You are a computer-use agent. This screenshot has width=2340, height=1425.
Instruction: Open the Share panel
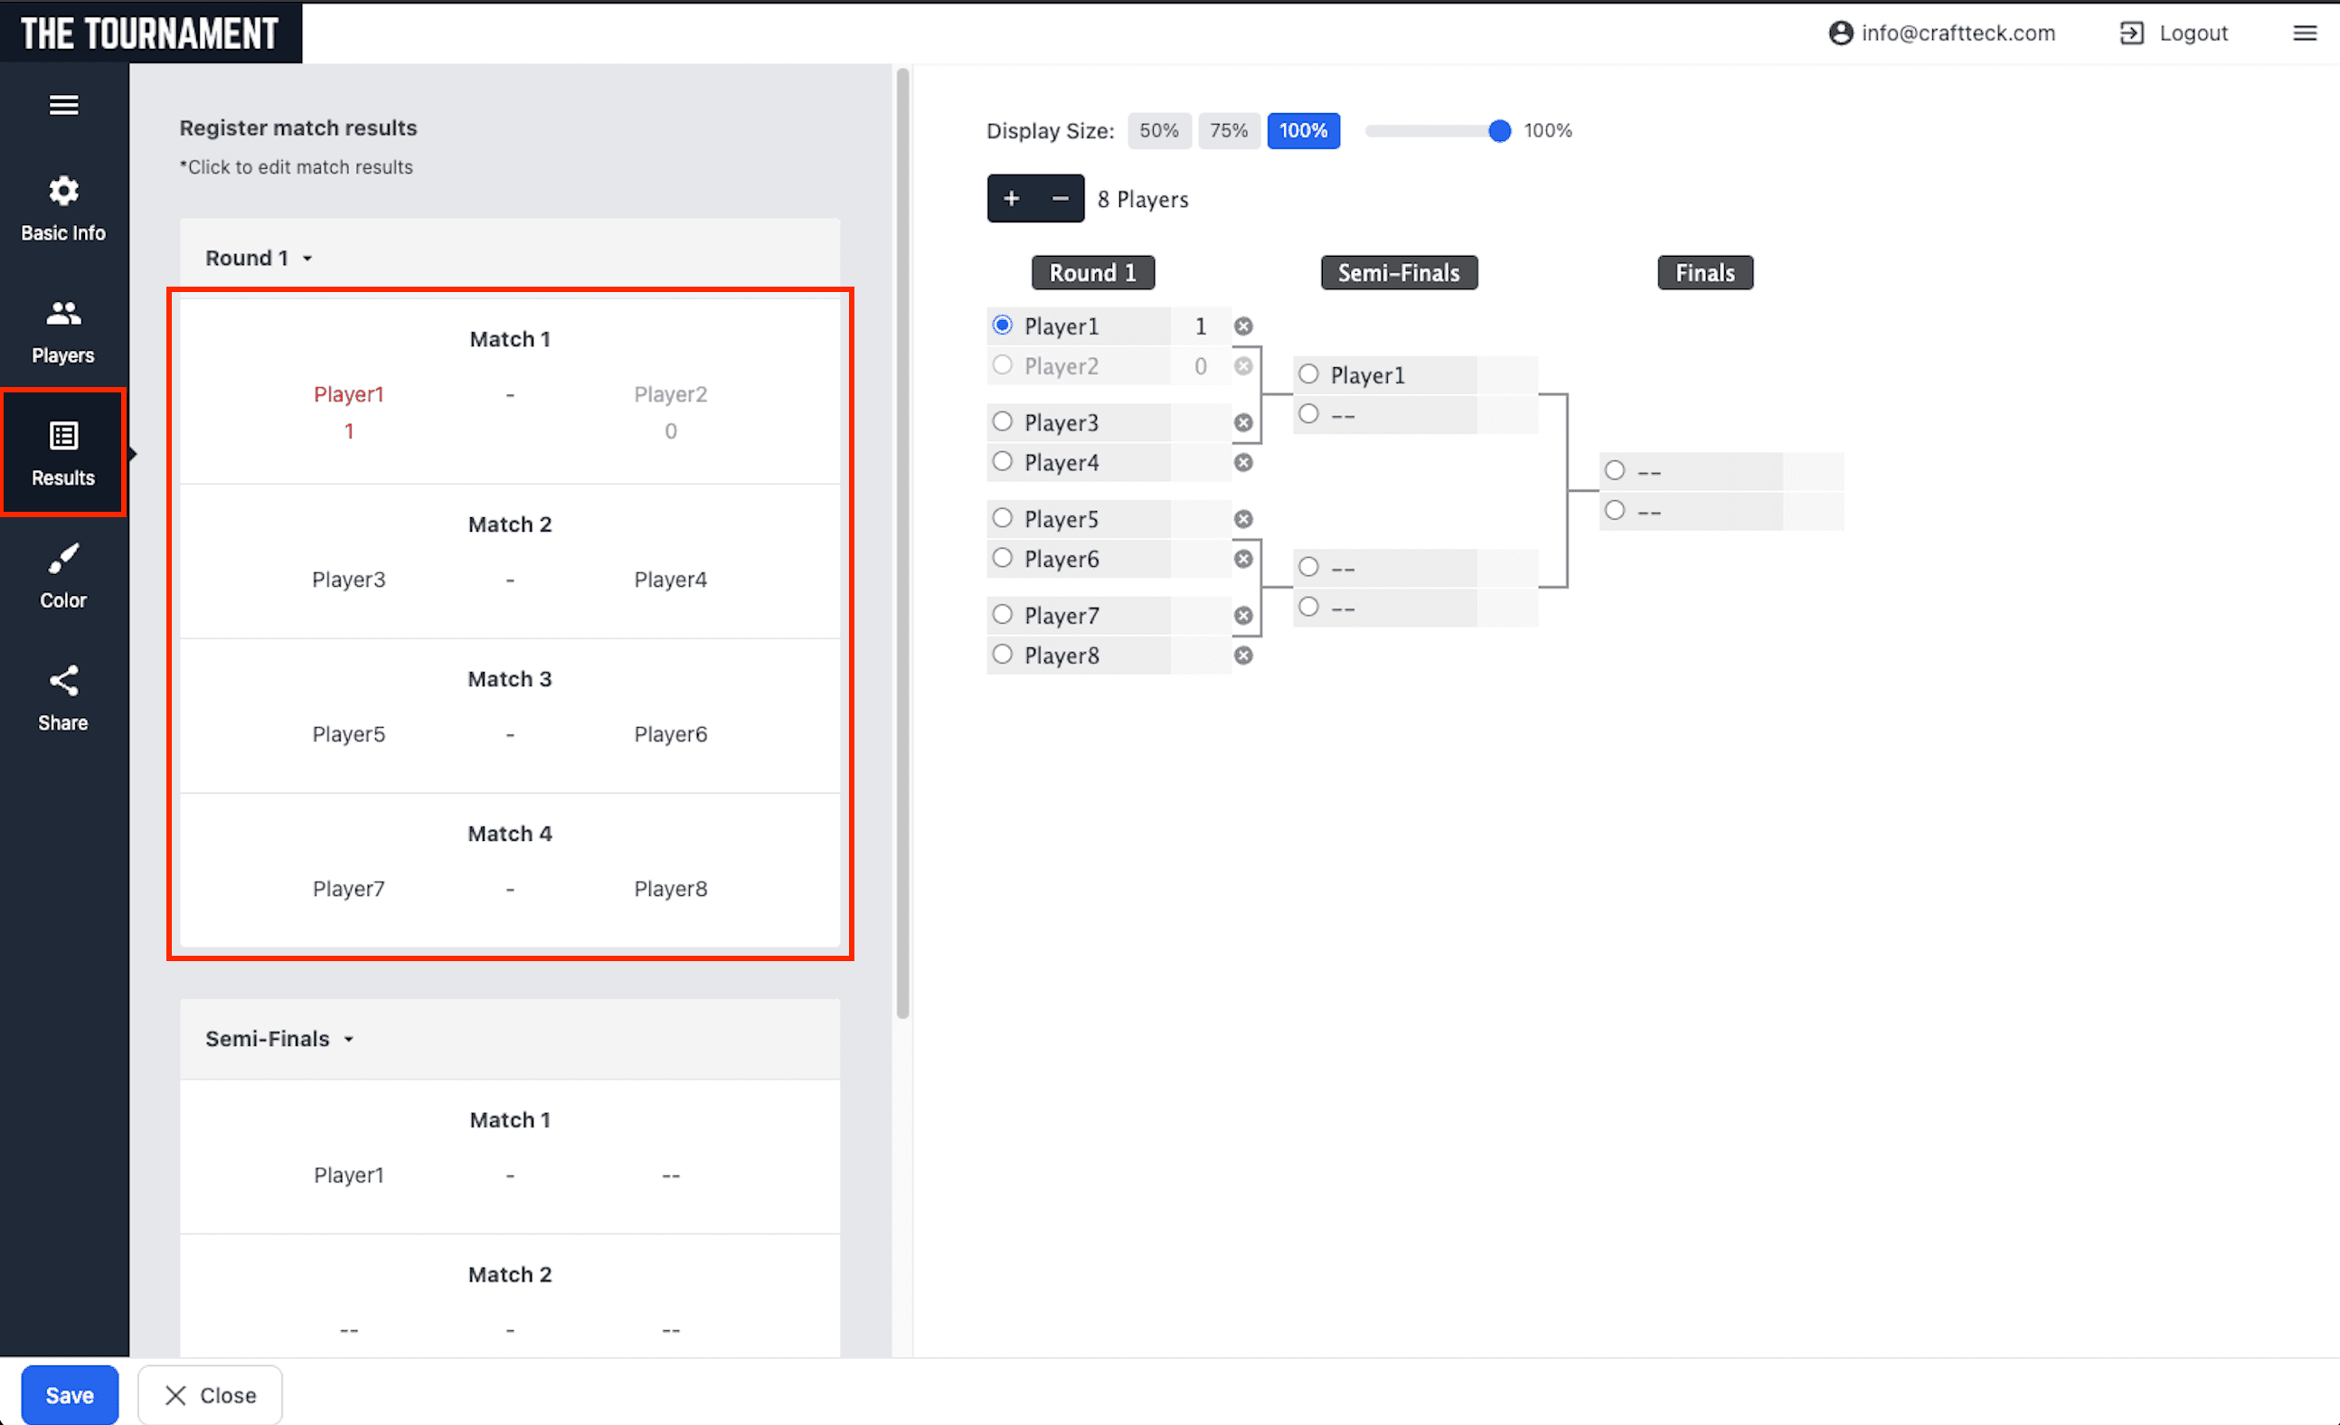click(62, 696)
